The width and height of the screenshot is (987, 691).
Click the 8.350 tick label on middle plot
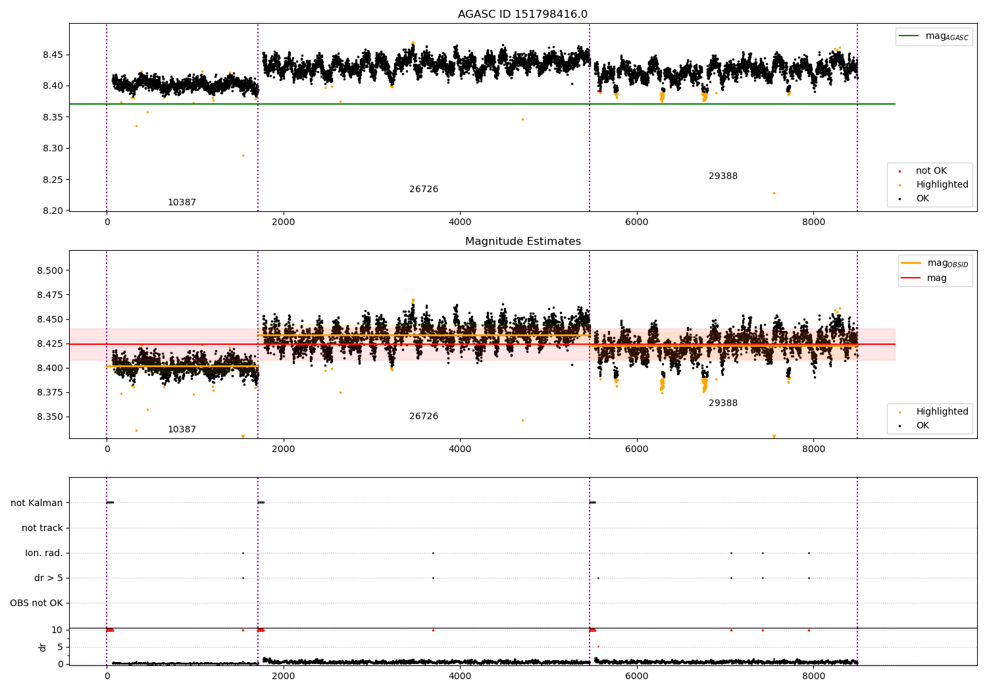point(49,417)
